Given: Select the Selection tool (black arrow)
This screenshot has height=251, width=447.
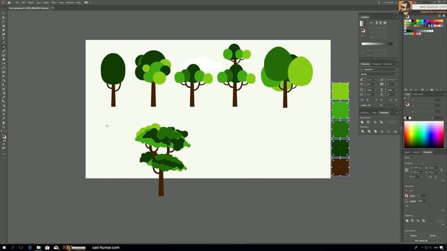Looking at the screenshot, I should (3, 13).
